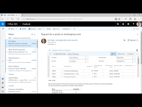The width and height of the screenshot is (142, 107).
Task: Open Customer field lookup button
Action: [x=87, y=58]
